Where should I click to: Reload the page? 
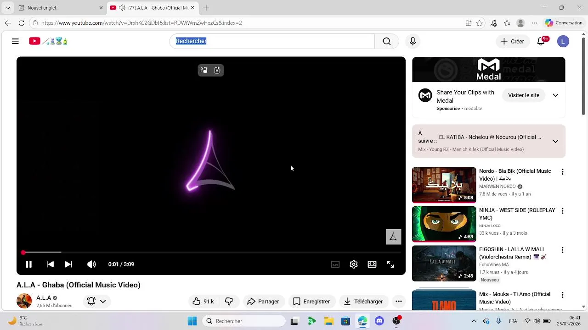pos(22,23)
